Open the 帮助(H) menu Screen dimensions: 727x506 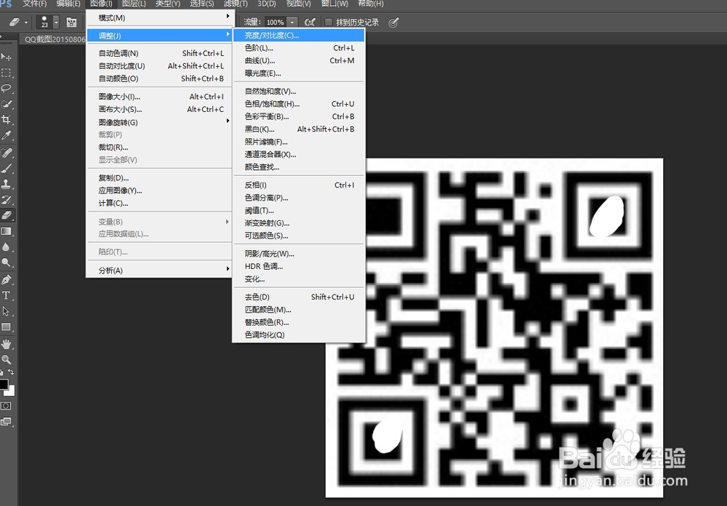371,4
